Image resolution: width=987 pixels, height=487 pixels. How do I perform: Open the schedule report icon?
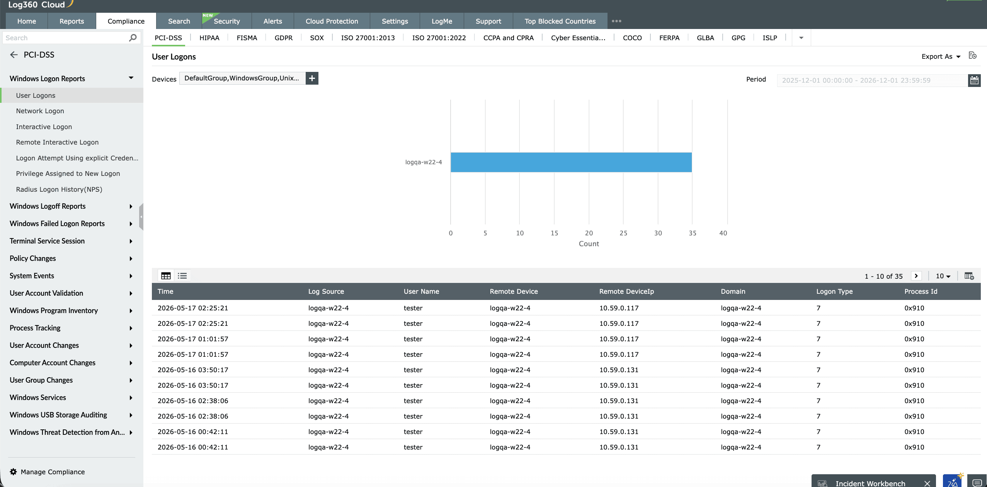(x=973, y=56)
